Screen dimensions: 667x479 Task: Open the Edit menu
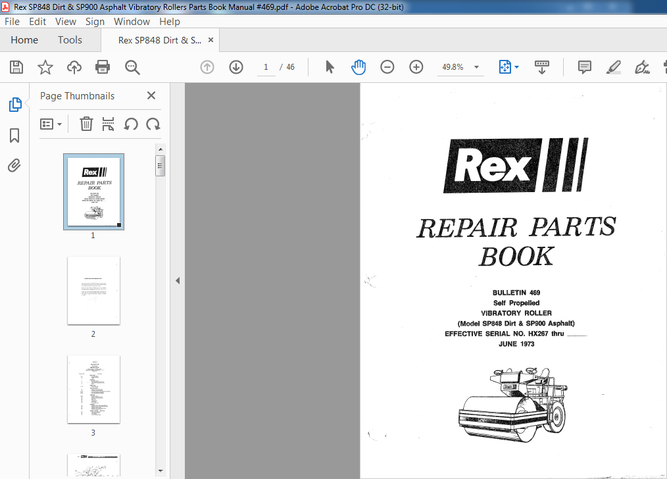(37, 21)
